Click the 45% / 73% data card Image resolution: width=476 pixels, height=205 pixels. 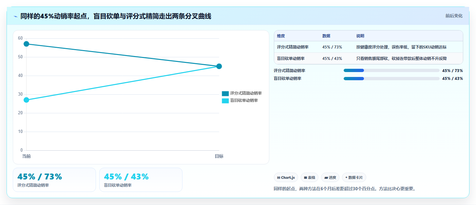(x=54, y=180)
